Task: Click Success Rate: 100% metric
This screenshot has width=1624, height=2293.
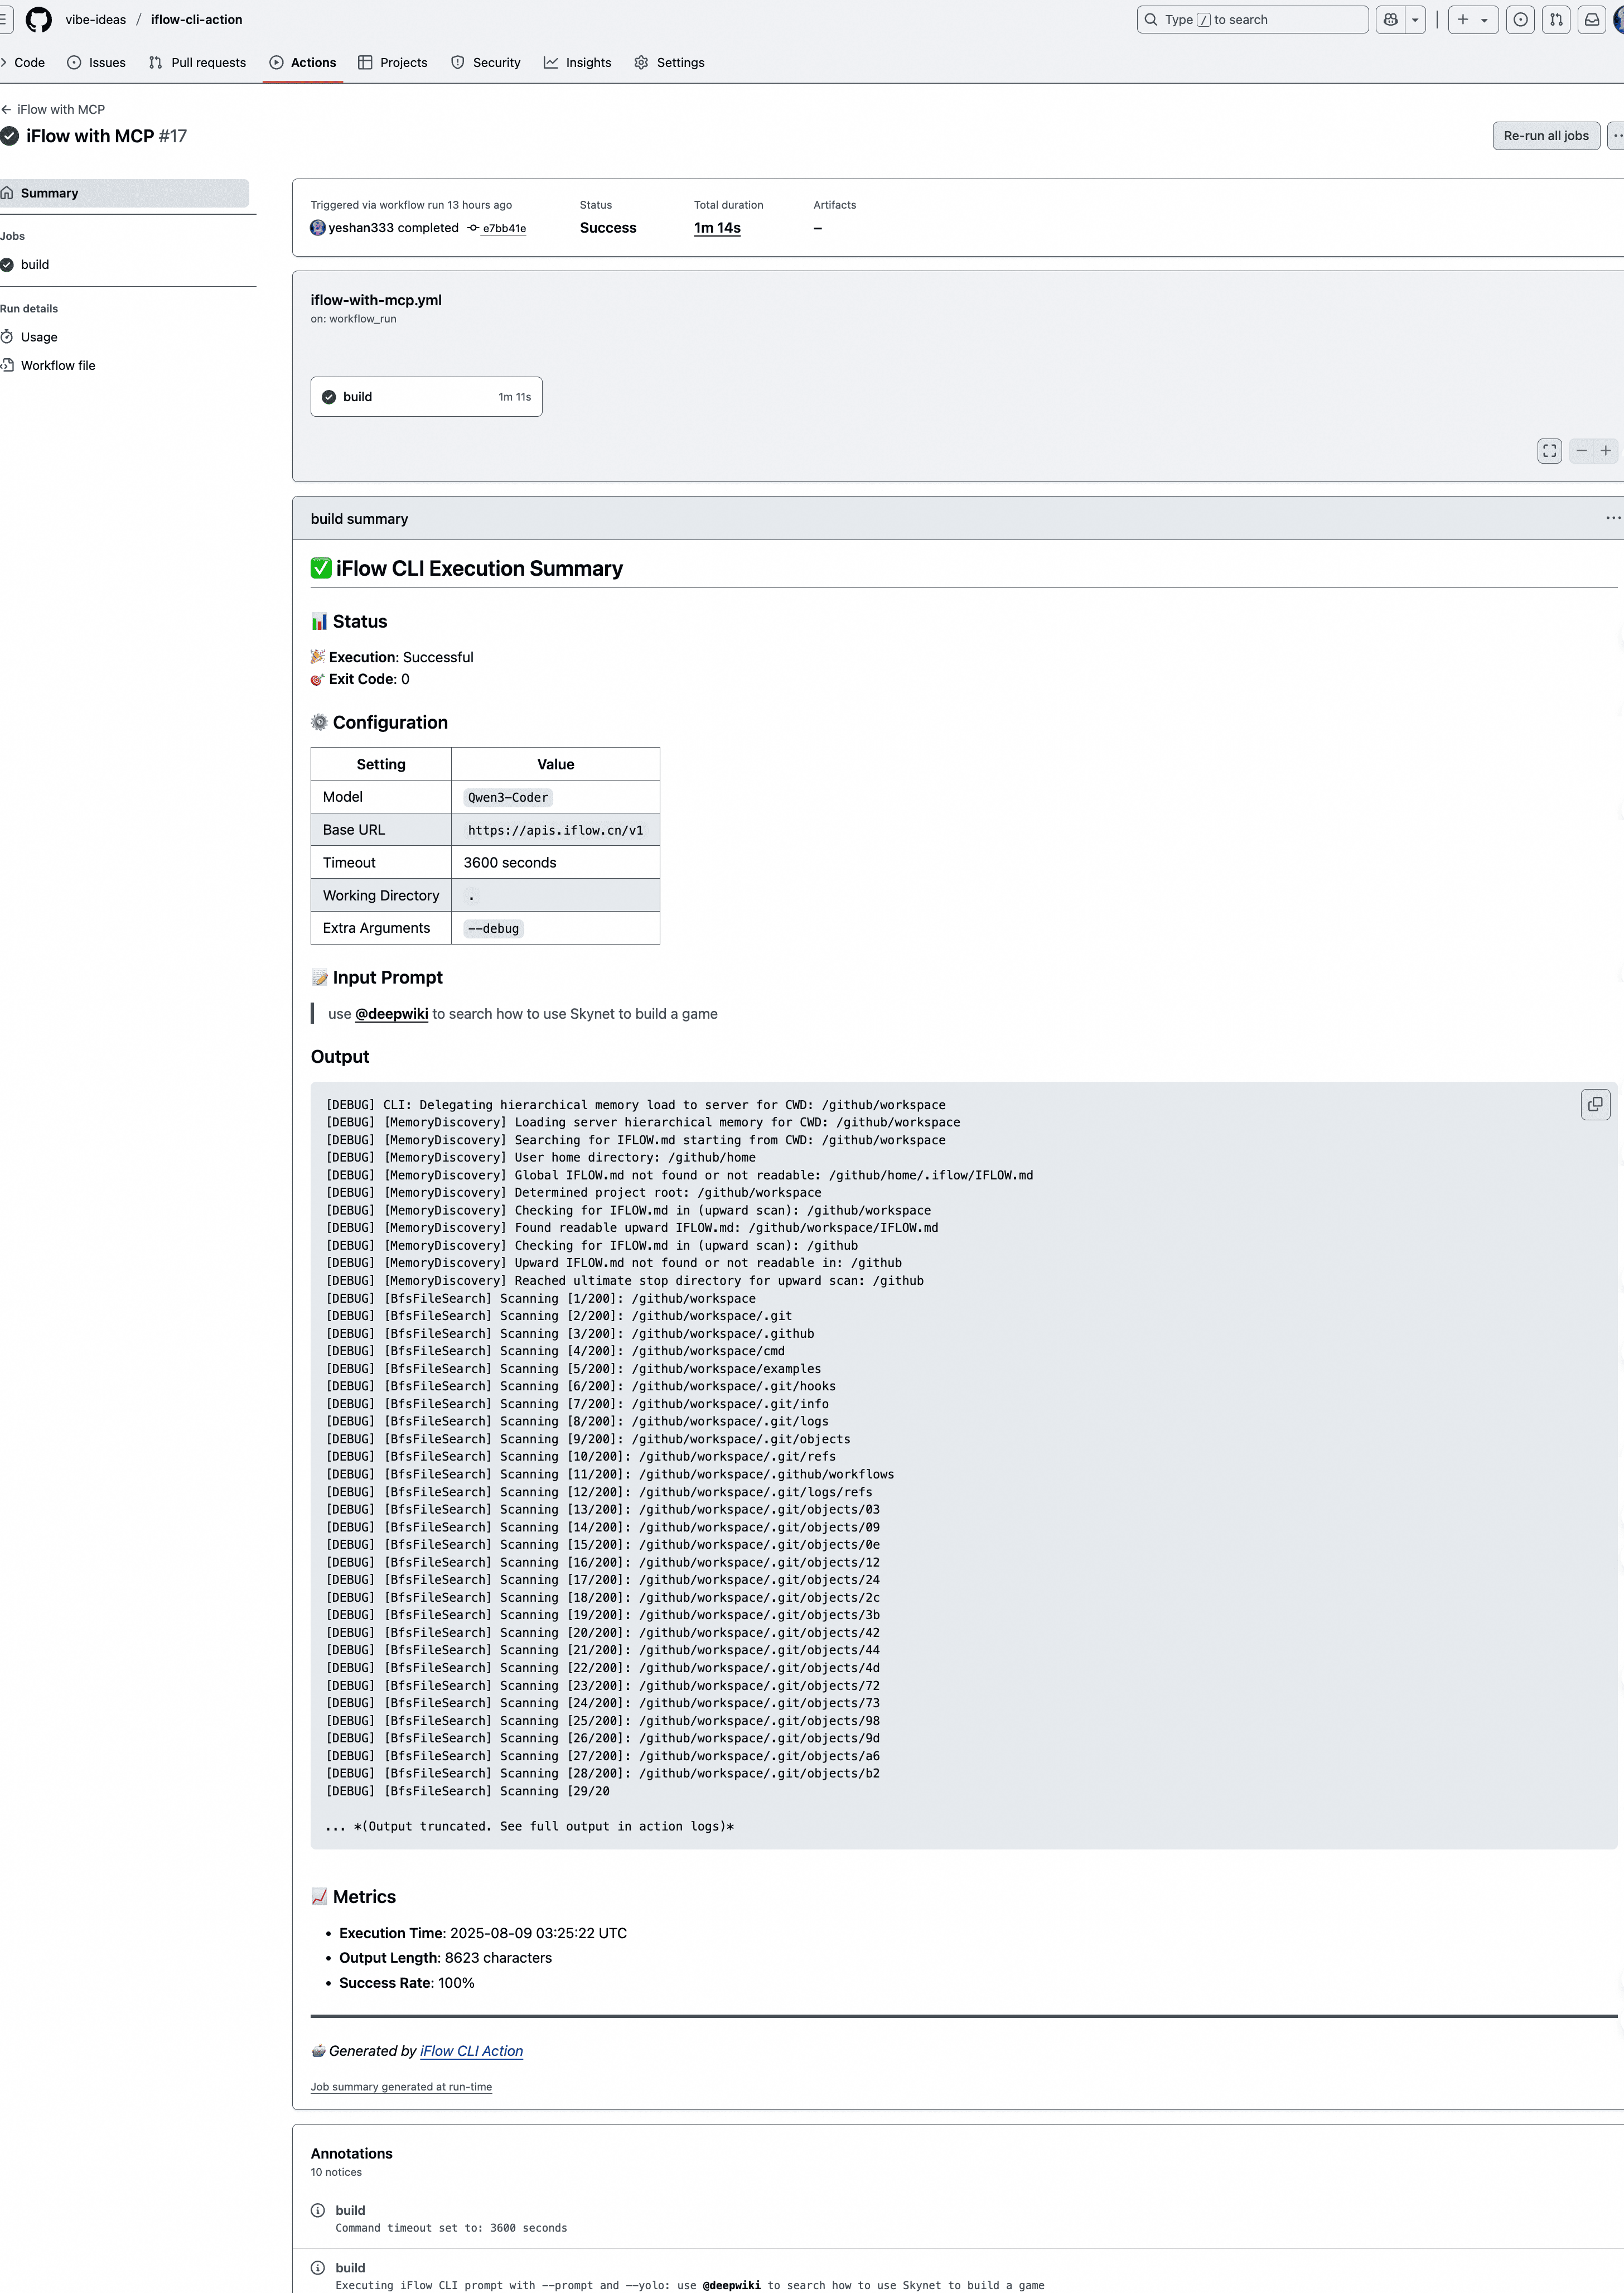Action: 407,1983
